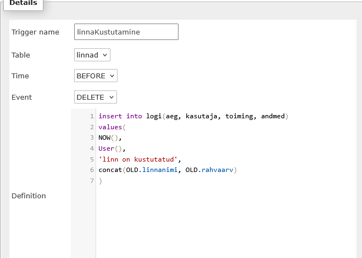Open the Table dropdown showing linnad

coord(92,55)
